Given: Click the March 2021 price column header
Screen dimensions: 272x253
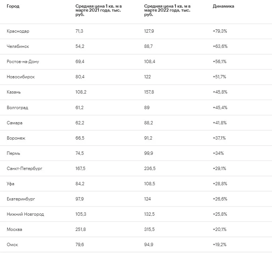Looking at the screenshot, I should point(98,11).
